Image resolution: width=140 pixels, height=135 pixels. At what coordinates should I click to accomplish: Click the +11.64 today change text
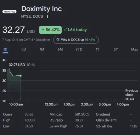click(75, 30)
